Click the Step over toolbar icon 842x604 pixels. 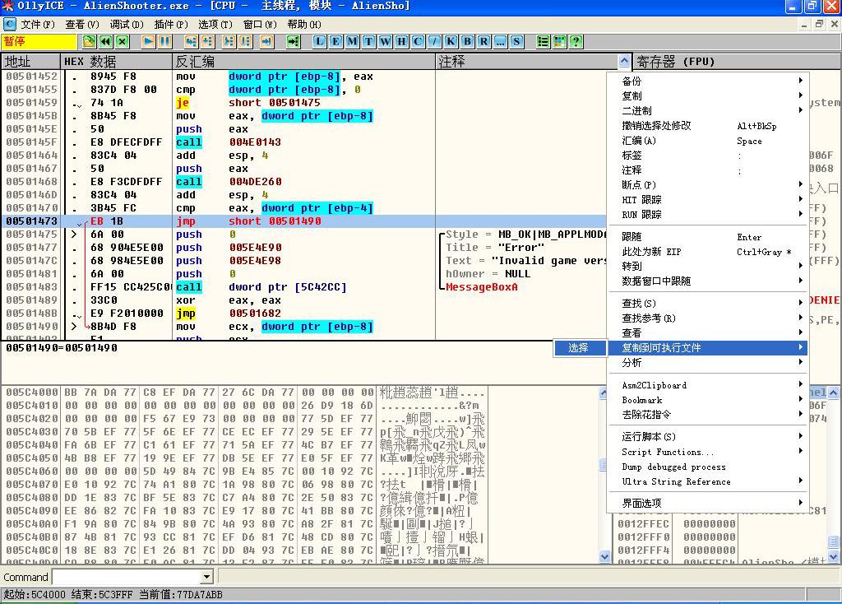[207, 41]
